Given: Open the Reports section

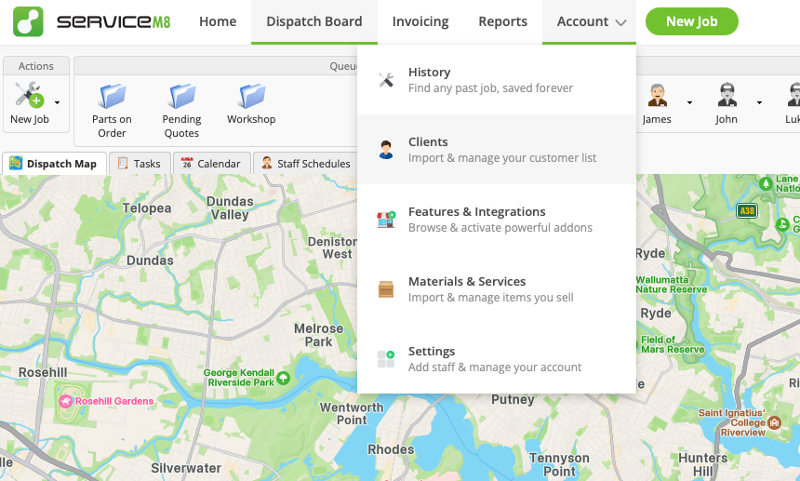Looking at the screenshot, I should coord(502,21).
